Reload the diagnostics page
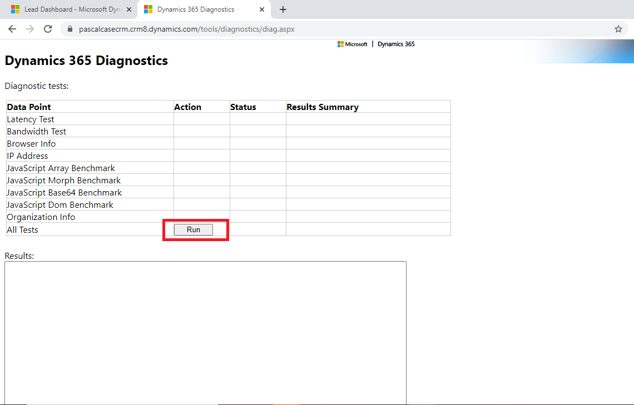The width and height of the screenshot is (634, 405). [48, 29]
